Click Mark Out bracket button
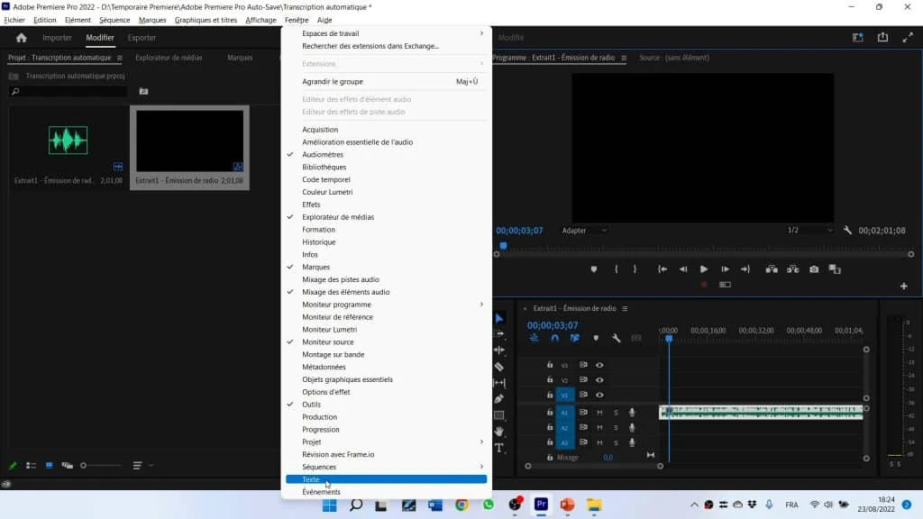 (x=635, y=269)
